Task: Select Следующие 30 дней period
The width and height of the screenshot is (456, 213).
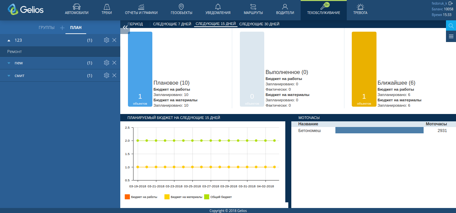Action: (x=259, y=24)
